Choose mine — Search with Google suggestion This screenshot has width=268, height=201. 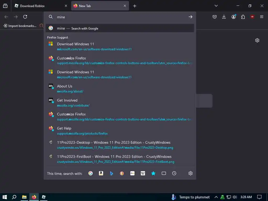[120, 28]
